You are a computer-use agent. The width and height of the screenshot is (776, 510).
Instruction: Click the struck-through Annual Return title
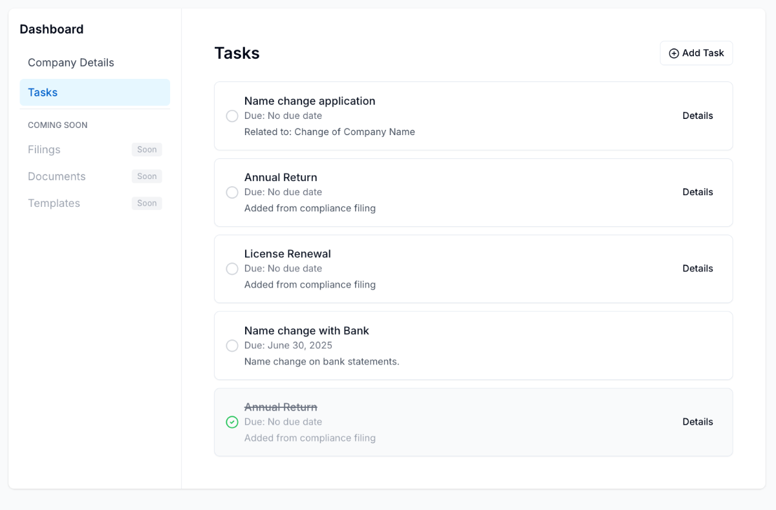click(x=281, y=407)
